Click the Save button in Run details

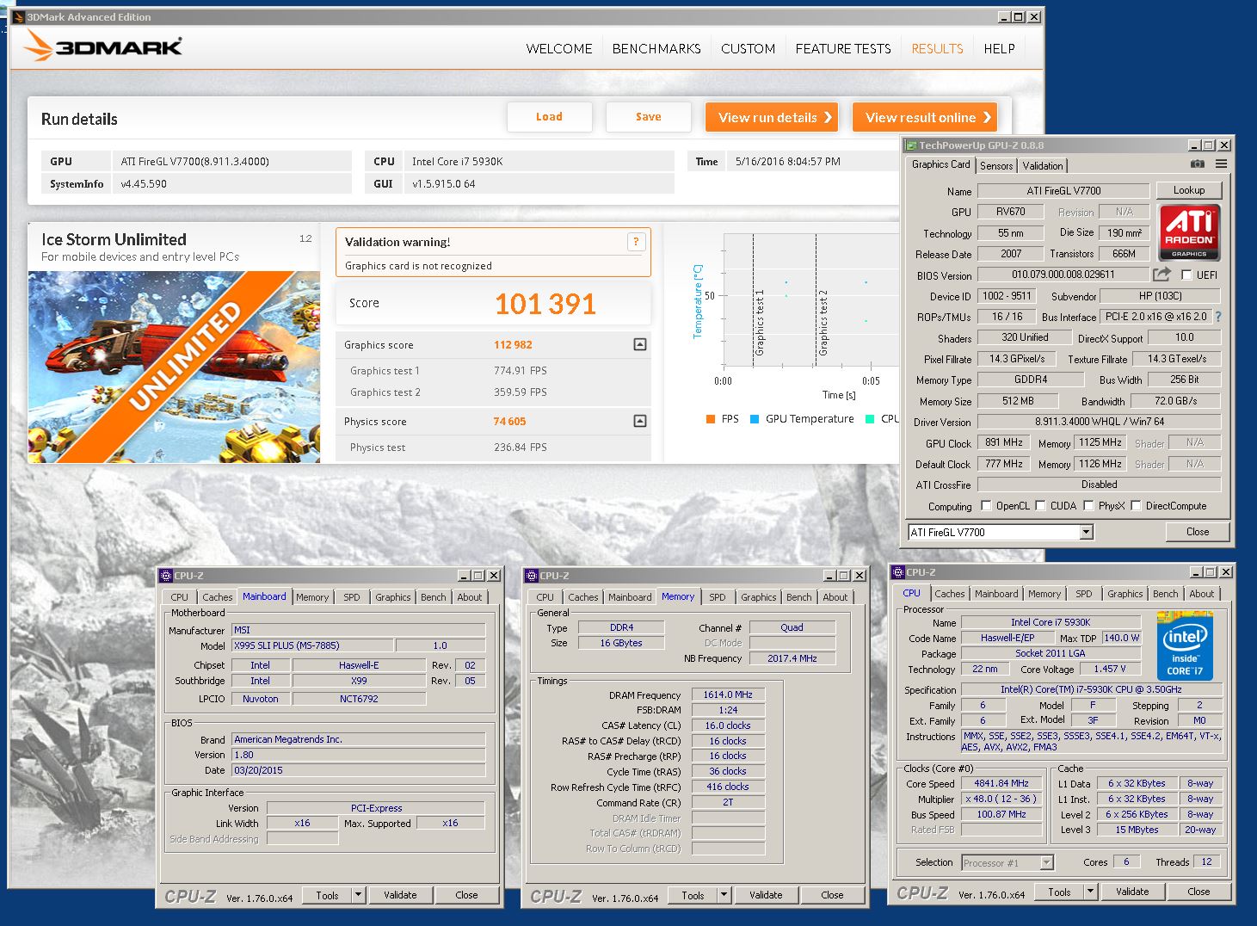coord(649,117)
